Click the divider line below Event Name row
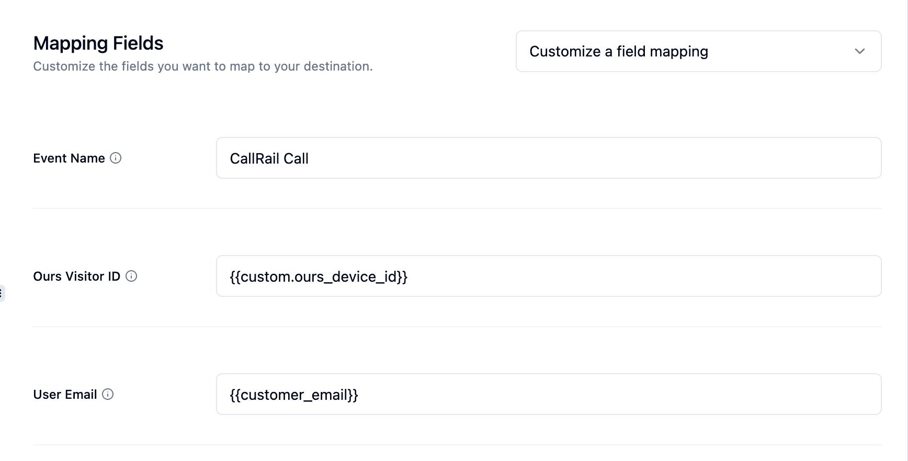The width and height of the screenshot is (908, 461). coord(457,209)
